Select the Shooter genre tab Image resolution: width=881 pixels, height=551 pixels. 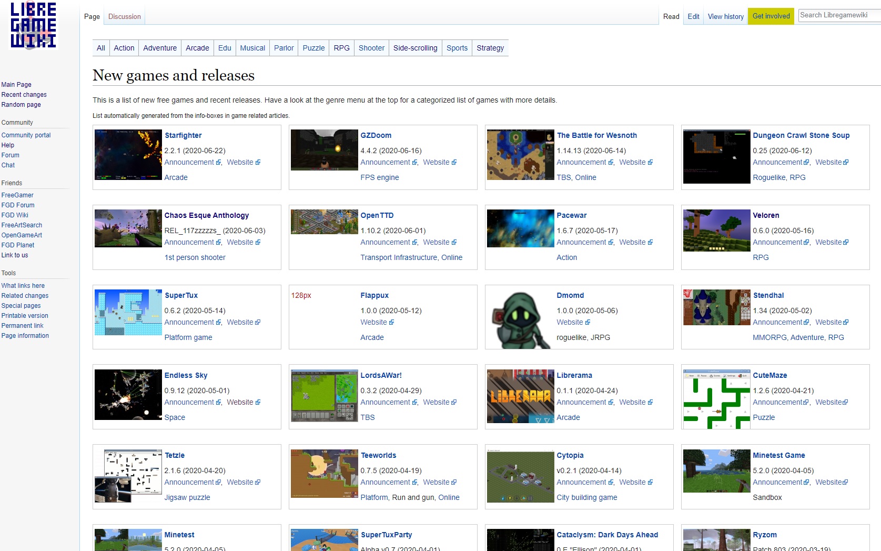(371, 48)
